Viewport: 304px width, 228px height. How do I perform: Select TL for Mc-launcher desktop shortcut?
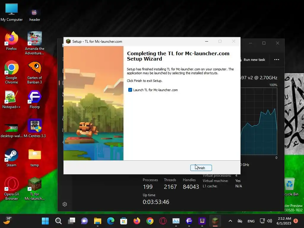(x=34, y=189)
